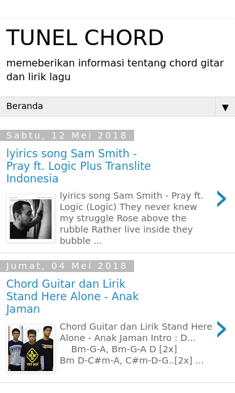Viewport: 235px width, 393px height.
Task: Click the Sam Smith black-and-white thumbnail
Action: [x=31, y=218]
